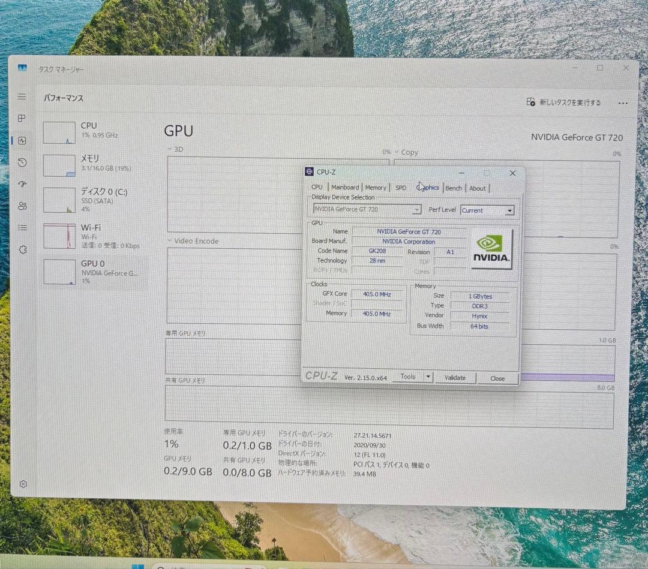
Task: Switch to the SPD tab in CPU-Z
Action: click(400, 187)
